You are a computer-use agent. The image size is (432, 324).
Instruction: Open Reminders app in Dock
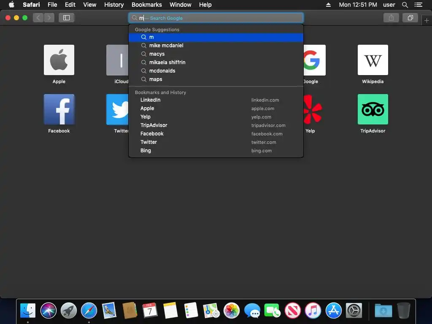(191, 310)
